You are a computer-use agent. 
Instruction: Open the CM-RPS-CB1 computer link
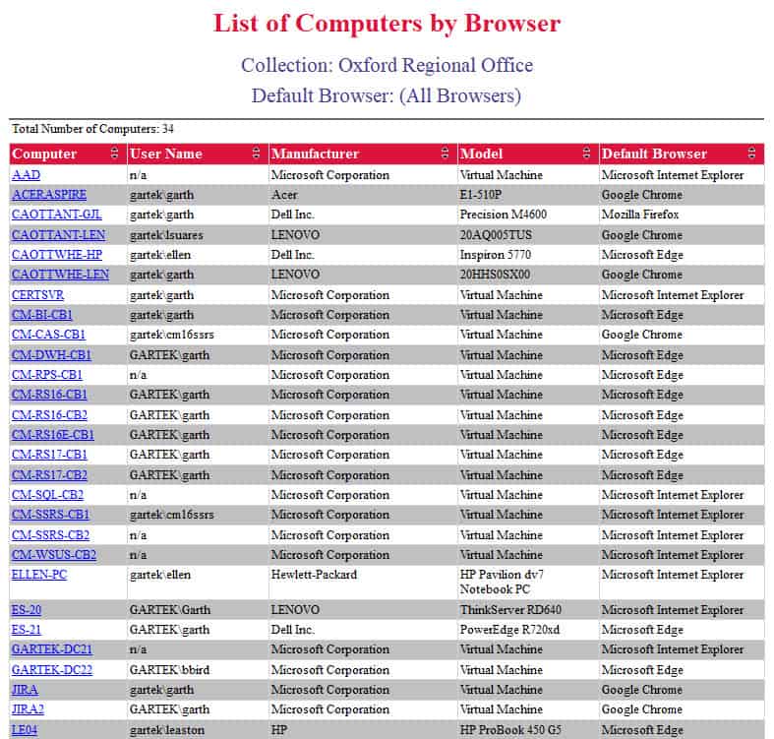tap(47, 375)
